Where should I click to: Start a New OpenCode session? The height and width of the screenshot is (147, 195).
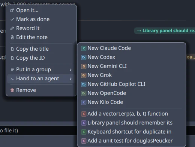click(132, 93)
